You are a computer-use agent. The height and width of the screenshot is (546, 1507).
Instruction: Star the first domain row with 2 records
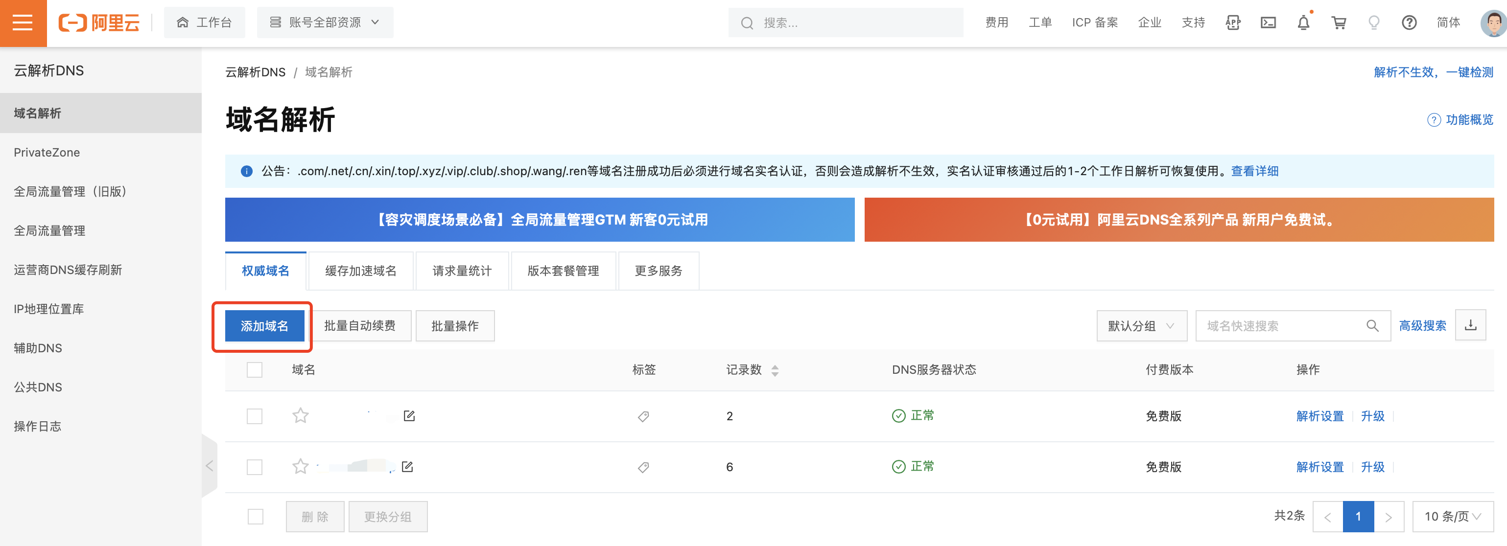click(300, 416)
